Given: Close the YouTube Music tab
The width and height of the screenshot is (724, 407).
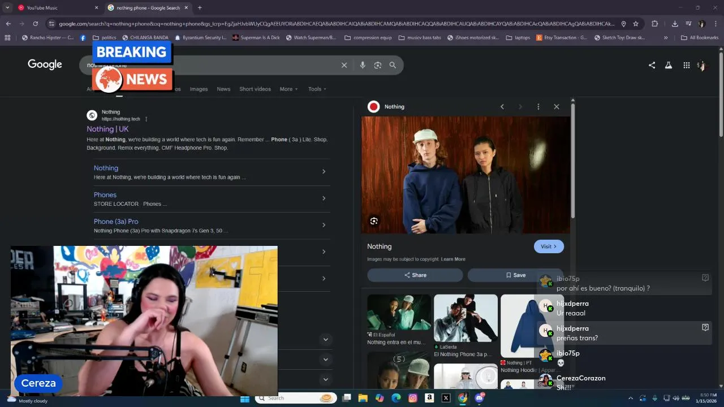Looking at the screenshot, I should point(96,8).
